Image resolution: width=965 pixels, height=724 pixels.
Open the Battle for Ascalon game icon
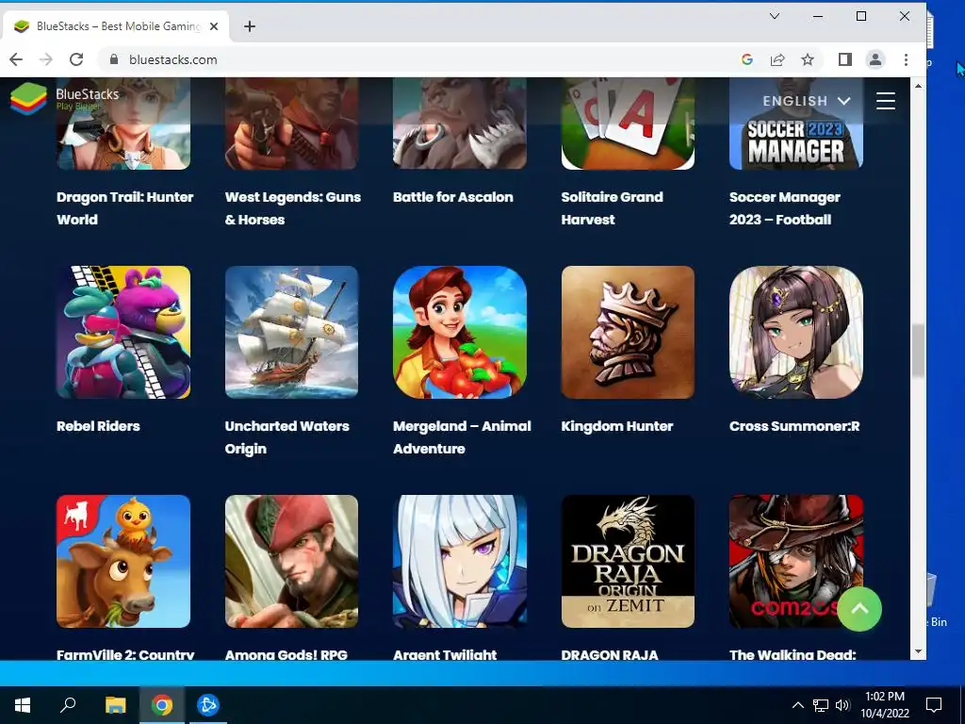click(460, 123)
